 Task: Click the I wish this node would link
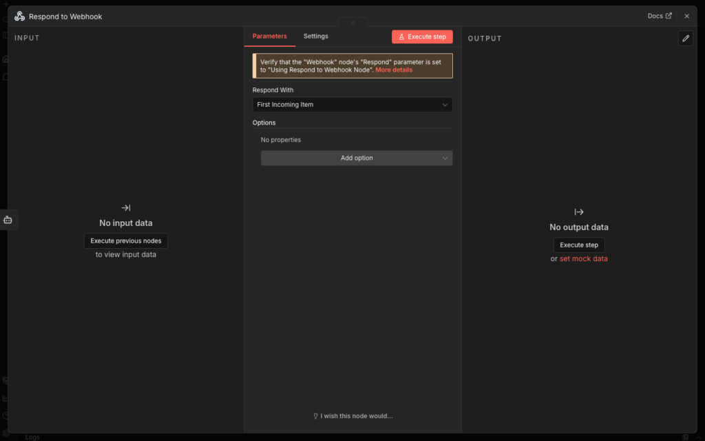tap(352, 416)
